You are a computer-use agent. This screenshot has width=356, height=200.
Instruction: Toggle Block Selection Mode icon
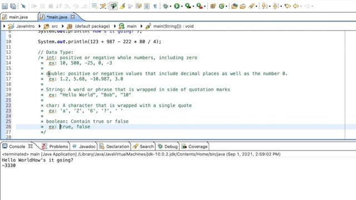(x=147, y=6)
